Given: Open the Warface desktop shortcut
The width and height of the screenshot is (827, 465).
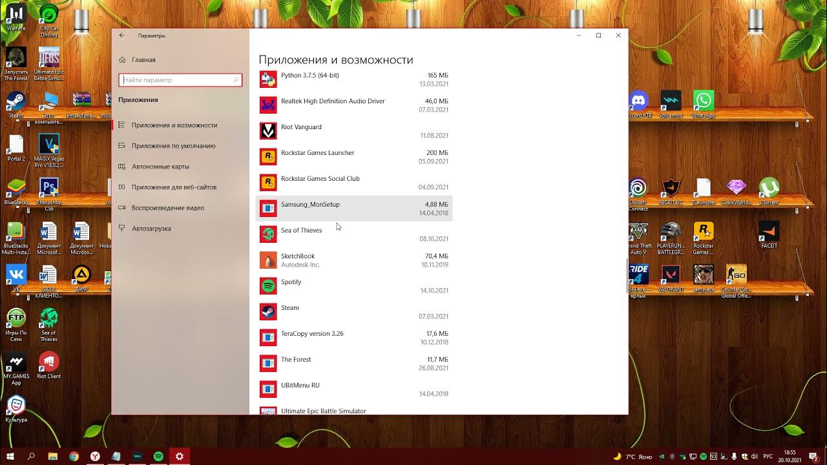Looking at the screenshot, I should click(16, 17).
